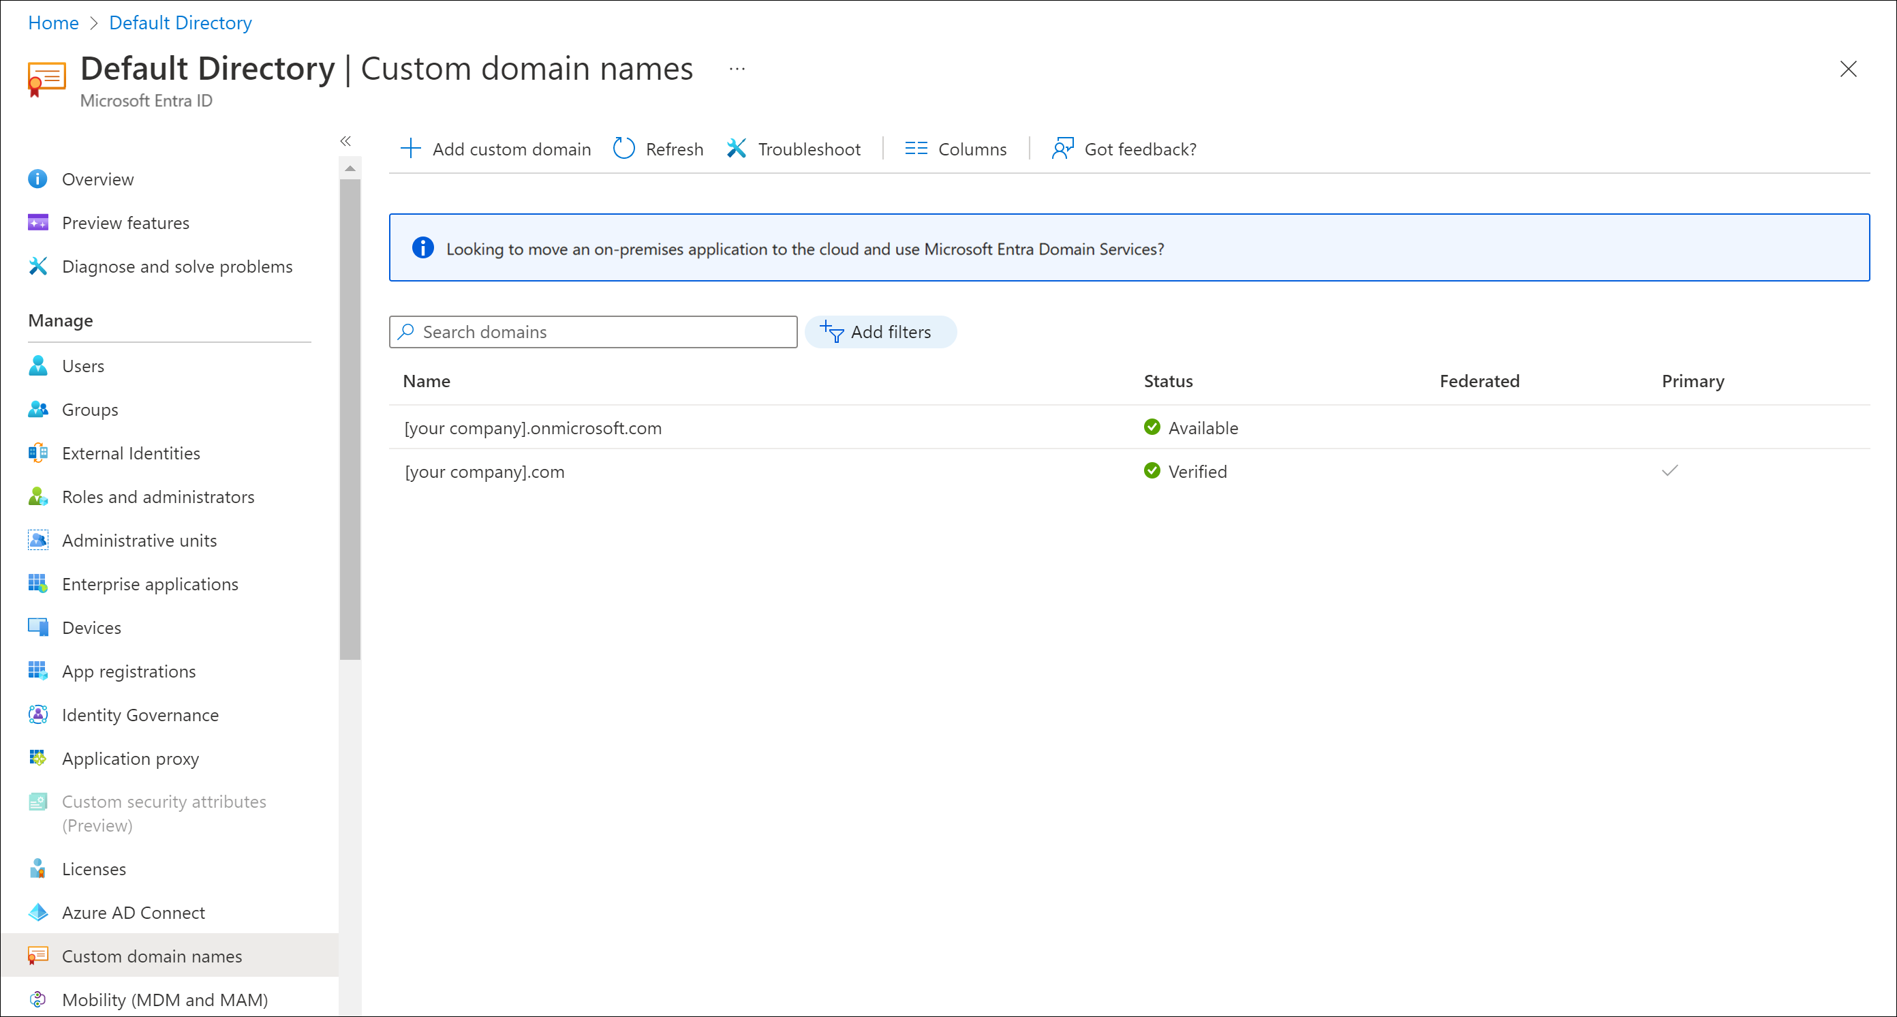
Task: Click the Roles and administrators icon
Action: coord(37,496)
